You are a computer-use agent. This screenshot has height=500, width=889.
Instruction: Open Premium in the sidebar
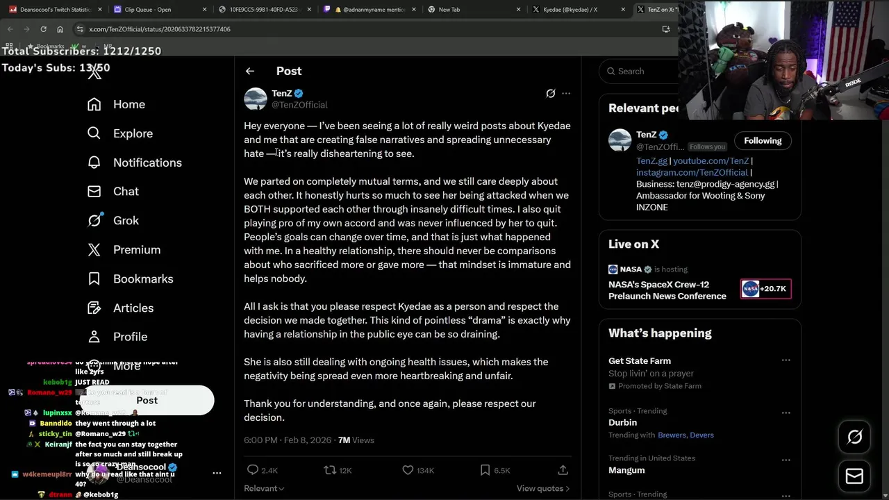[124, 250]
